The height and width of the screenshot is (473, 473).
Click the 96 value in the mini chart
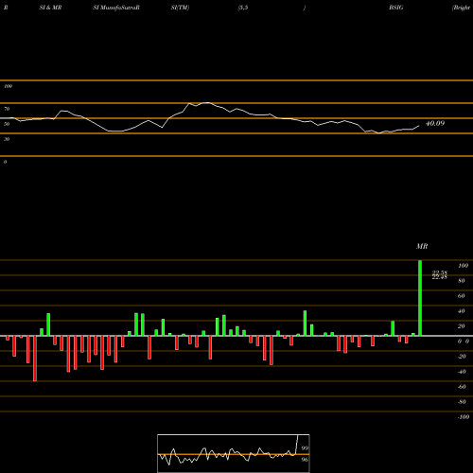click(305, 460)
